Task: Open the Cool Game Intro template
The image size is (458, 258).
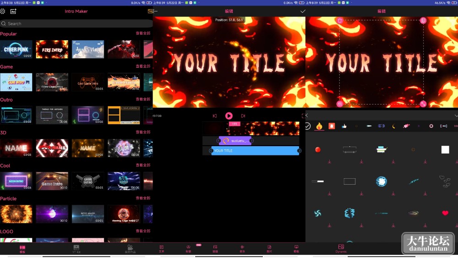Action: (88, 82)
